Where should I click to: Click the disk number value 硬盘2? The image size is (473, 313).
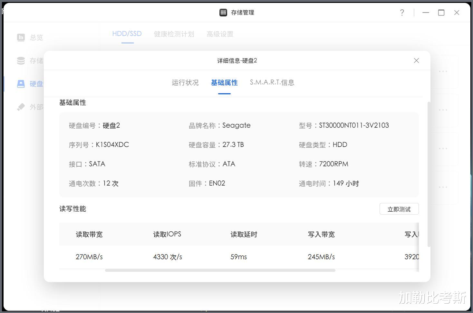point(111,125)
